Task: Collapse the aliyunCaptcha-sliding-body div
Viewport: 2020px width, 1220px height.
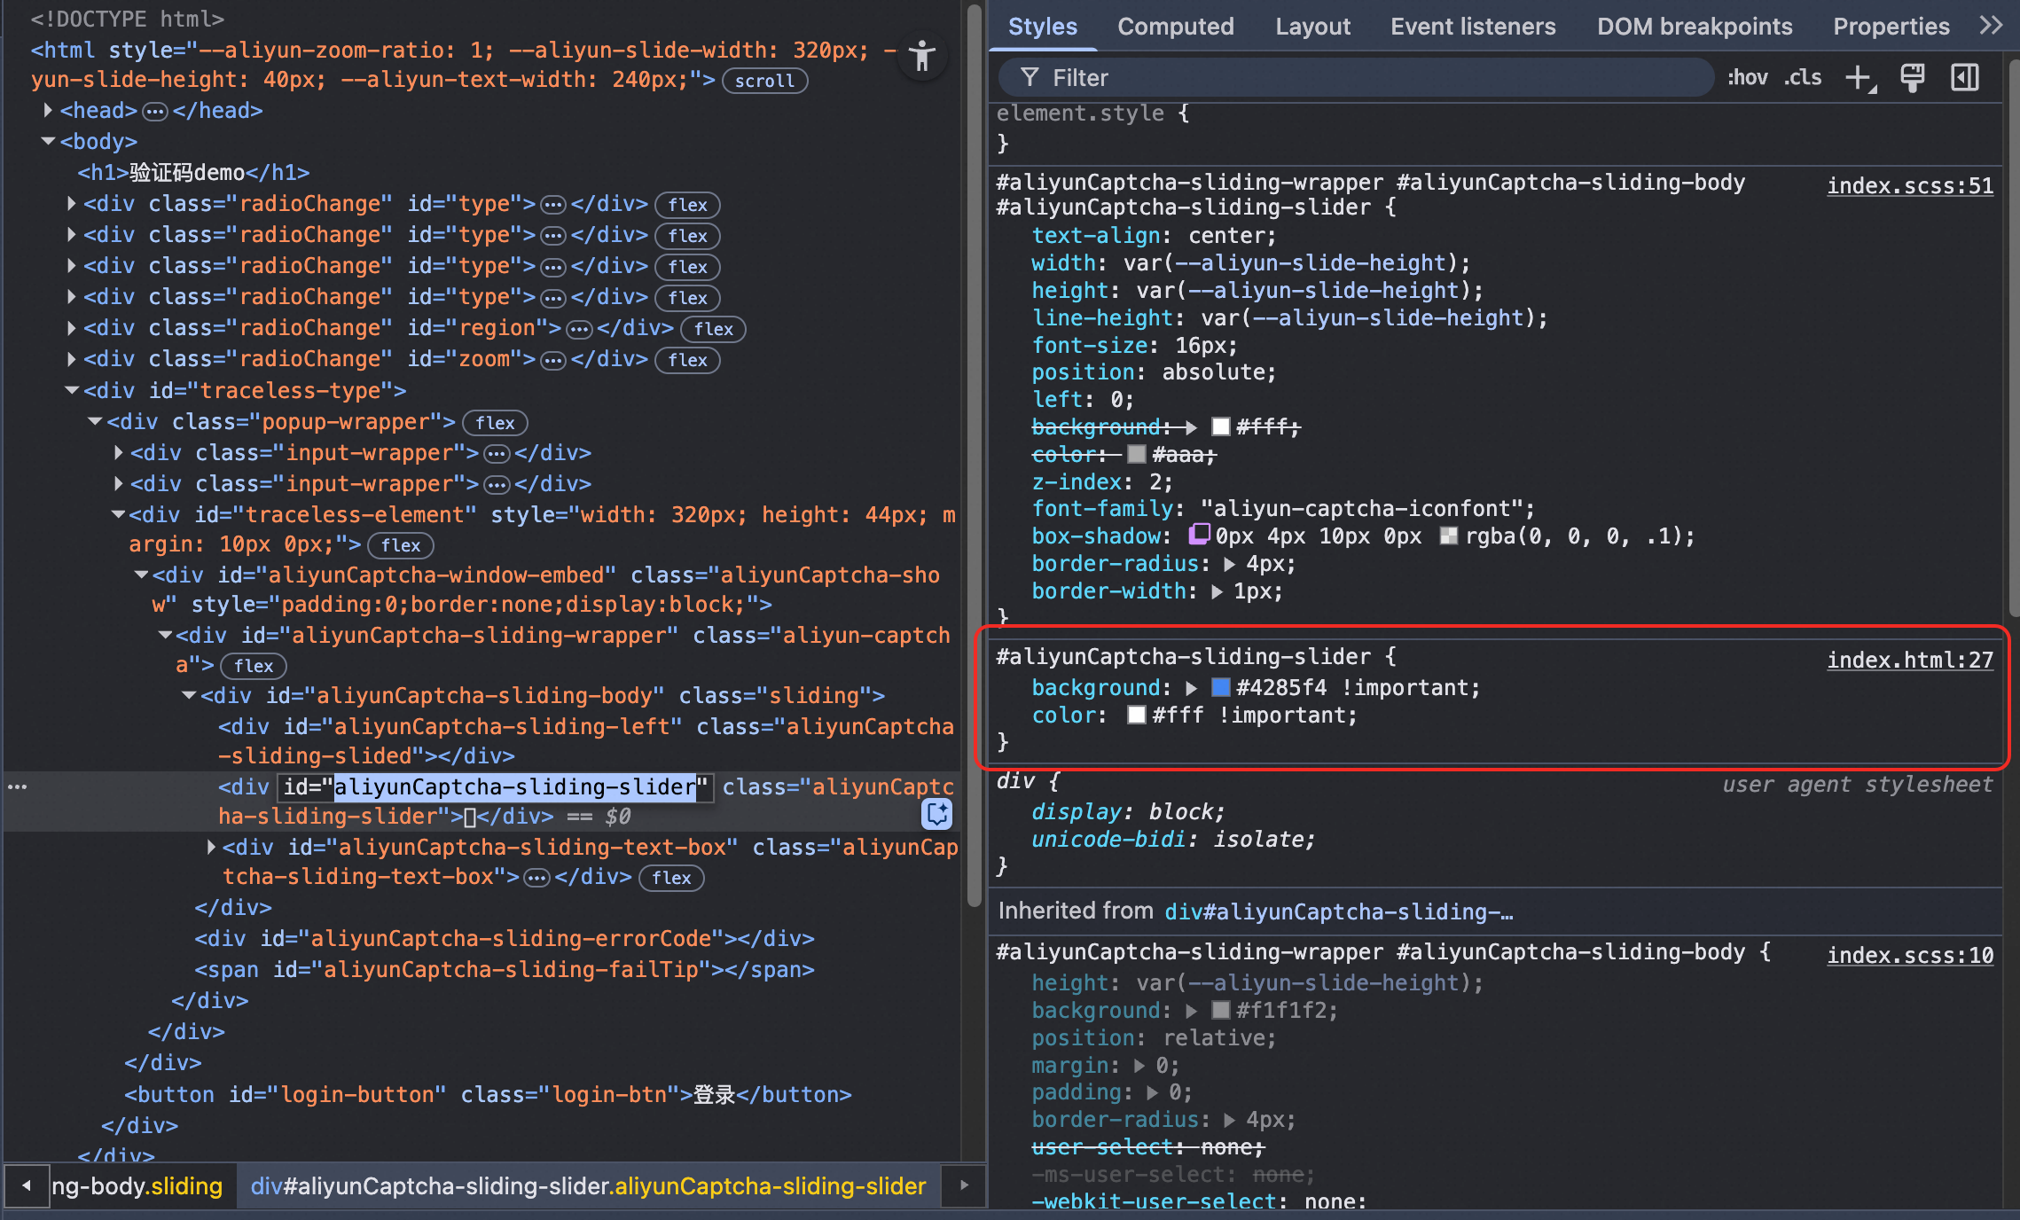Action: pos(189,696)
